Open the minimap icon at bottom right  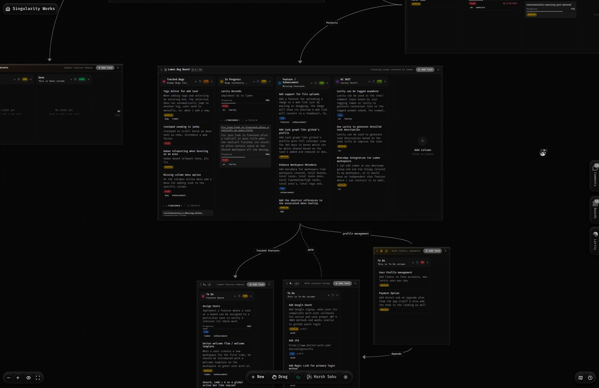[581, 378]
